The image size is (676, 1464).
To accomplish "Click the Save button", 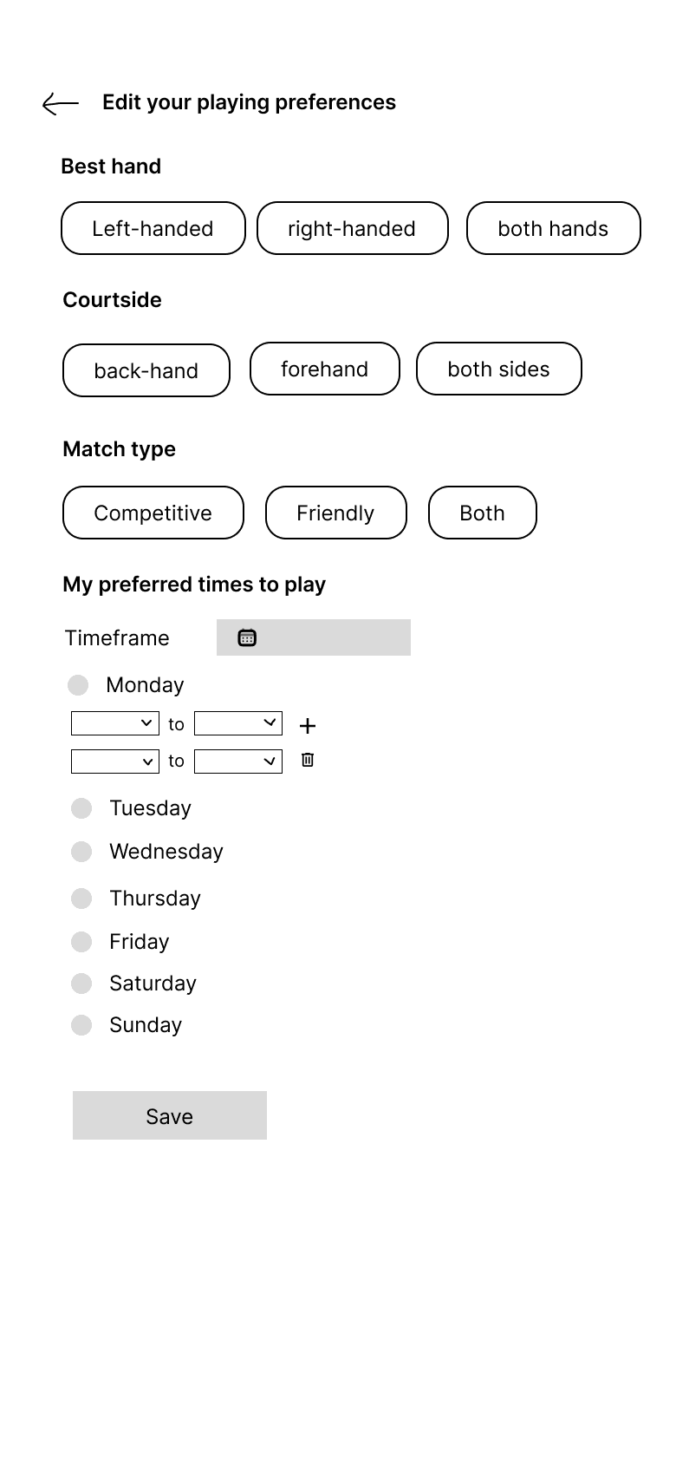I will 170,1115.
